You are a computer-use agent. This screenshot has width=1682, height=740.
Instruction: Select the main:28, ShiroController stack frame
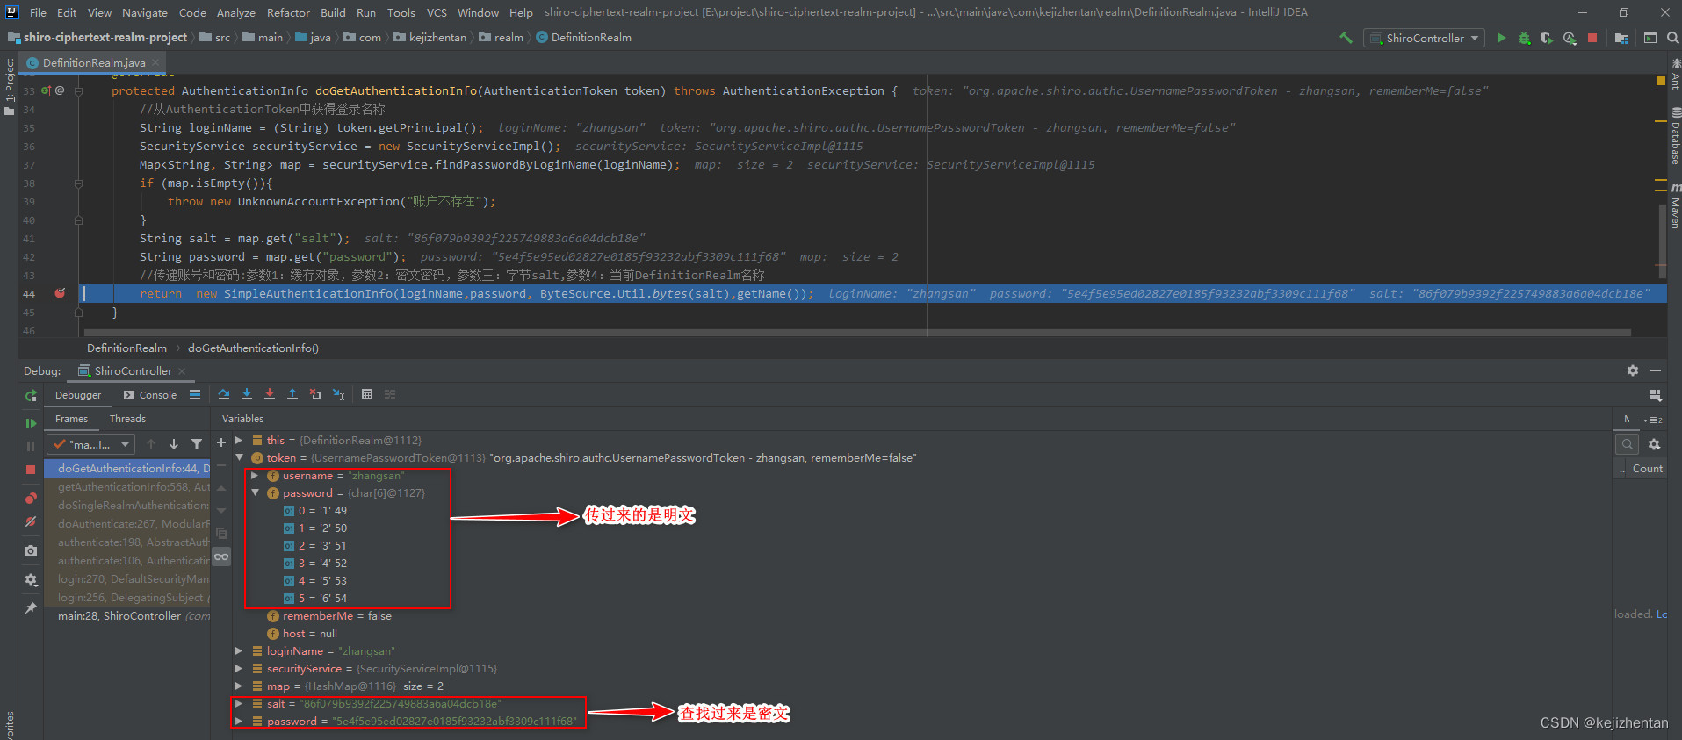pos(127,616)
